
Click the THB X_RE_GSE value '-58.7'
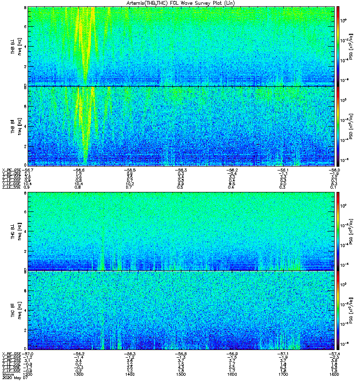28,170
